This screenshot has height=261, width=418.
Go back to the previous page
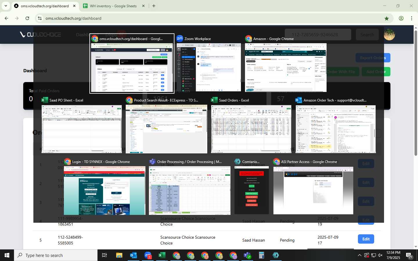[6, 18]
